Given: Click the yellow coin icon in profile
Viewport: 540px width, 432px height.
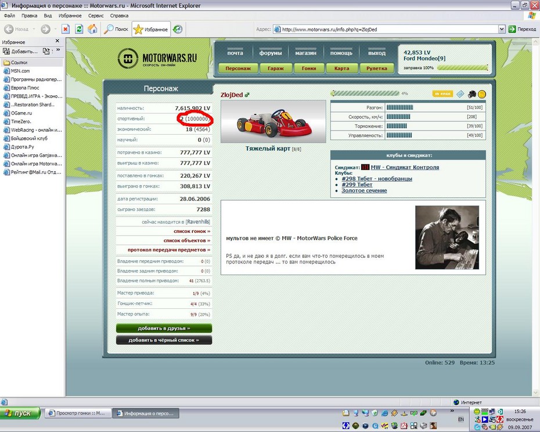Looking at the screenshot, I should [x=482, y=93].
